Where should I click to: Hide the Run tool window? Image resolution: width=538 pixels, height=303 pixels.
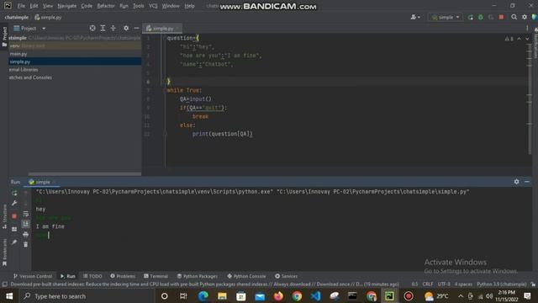527,182
